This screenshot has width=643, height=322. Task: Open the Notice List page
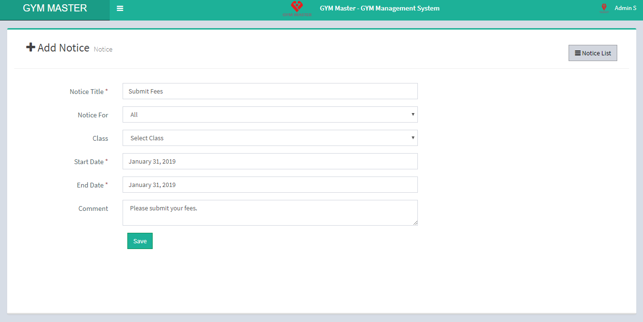click(x=592, y=53)
